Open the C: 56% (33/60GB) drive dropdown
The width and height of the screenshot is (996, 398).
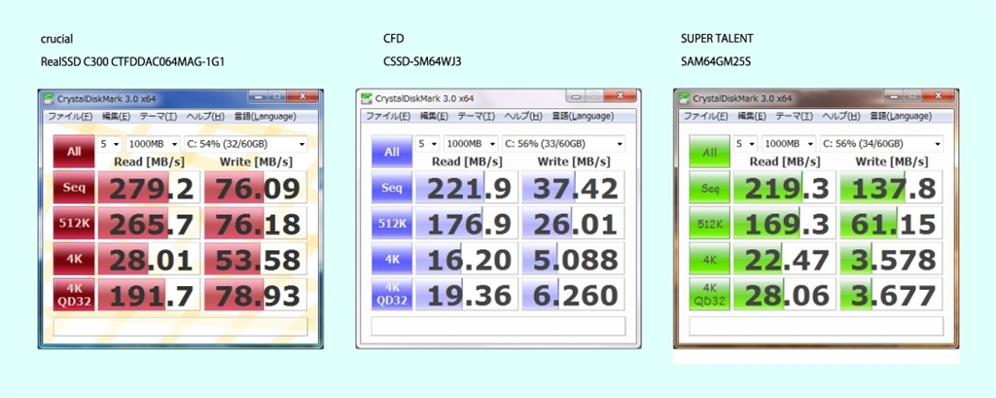563,144
